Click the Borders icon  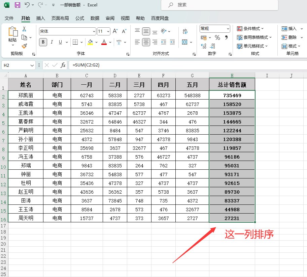[x=75, y=42]
